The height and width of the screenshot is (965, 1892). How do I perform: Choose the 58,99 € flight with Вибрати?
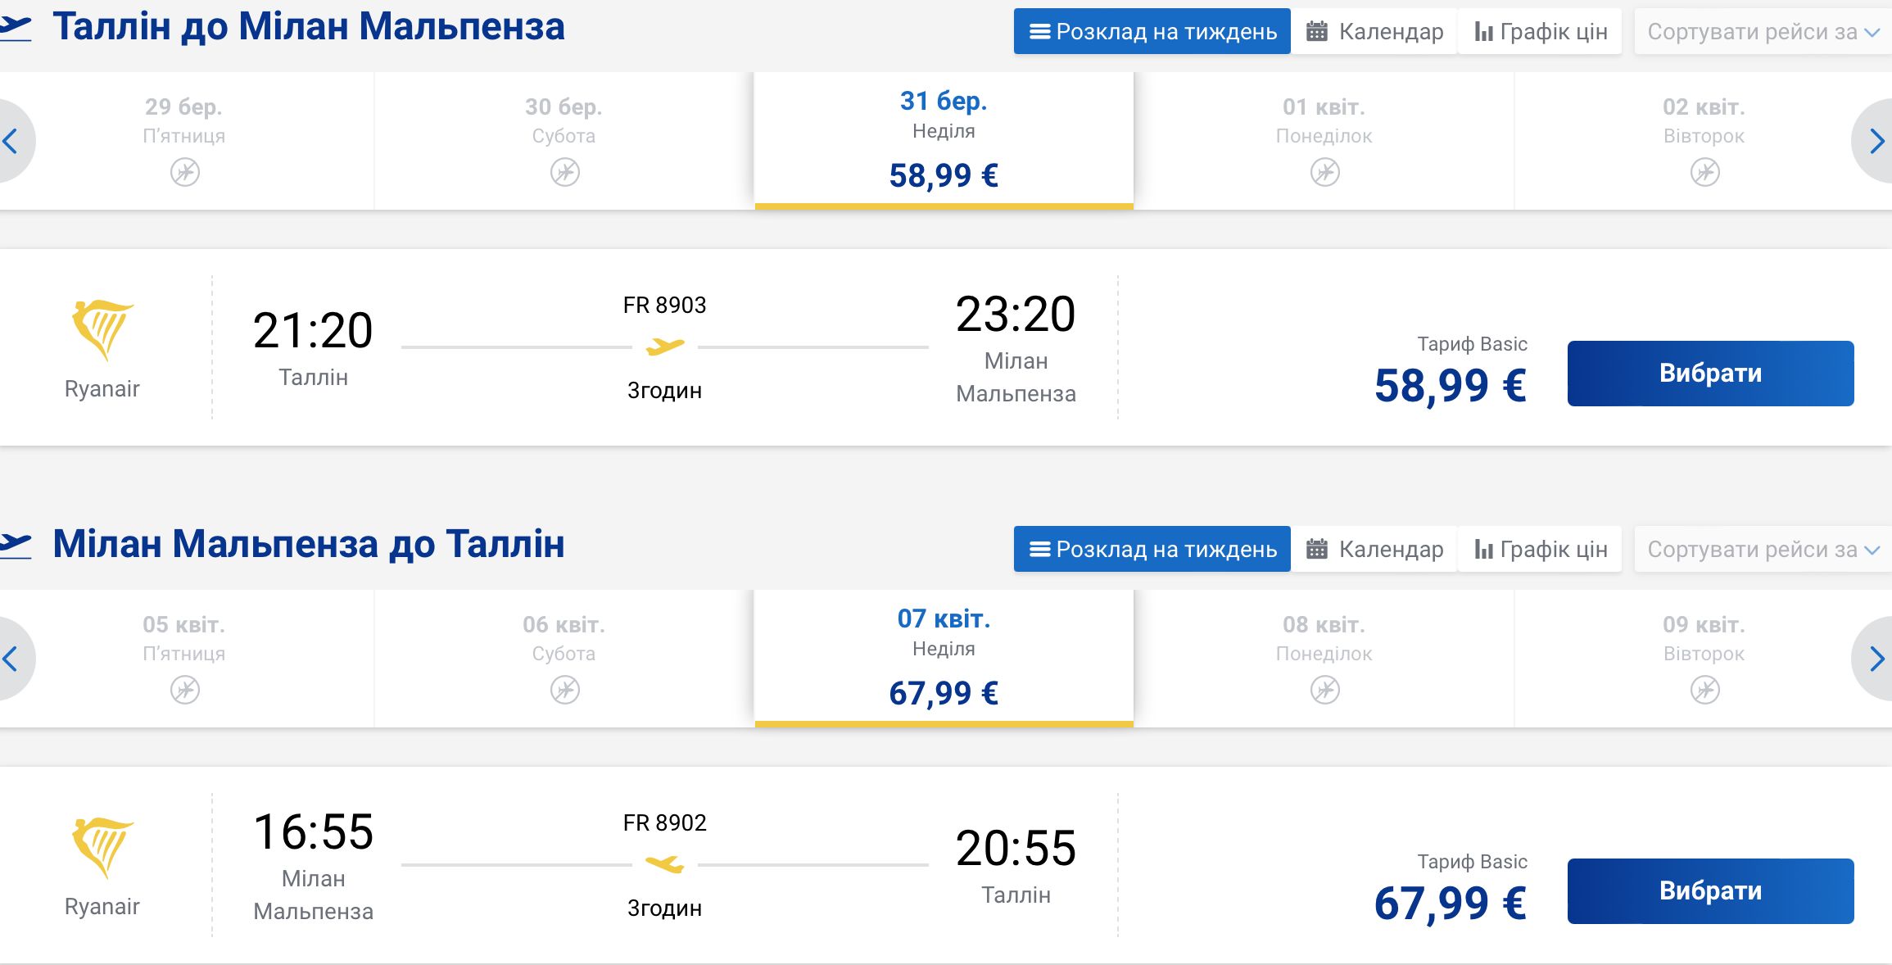coord(1710,374)
